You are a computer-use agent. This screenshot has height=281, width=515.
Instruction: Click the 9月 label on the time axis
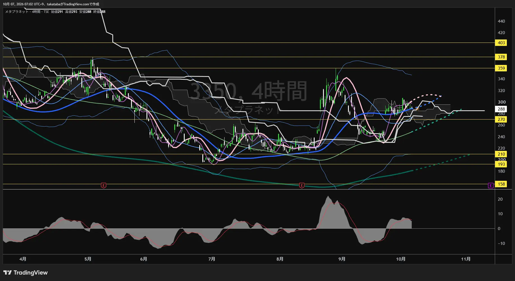[342, 259]
